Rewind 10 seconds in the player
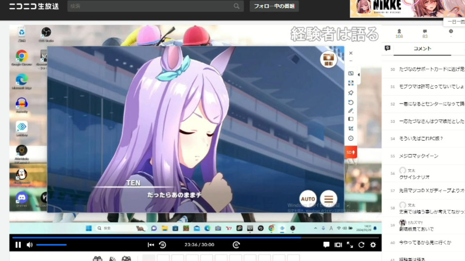Viewport: 465px width, 261px height. [163, 245]
